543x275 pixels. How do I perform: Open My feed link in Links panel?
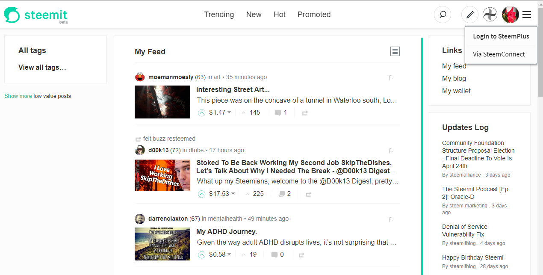(x=454, y=66)
